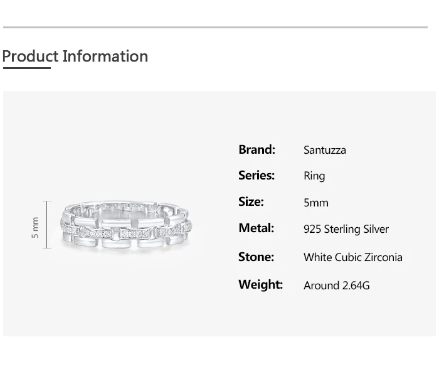Click the word 'Product' in the heading
The image size is (439, 369).
pos(30,56)
